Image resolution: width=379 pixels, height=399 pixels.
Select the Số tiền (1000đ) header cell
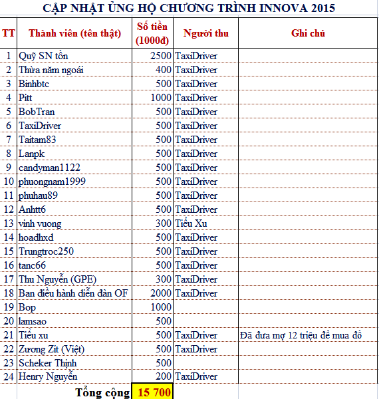click(x=152, y=33)
